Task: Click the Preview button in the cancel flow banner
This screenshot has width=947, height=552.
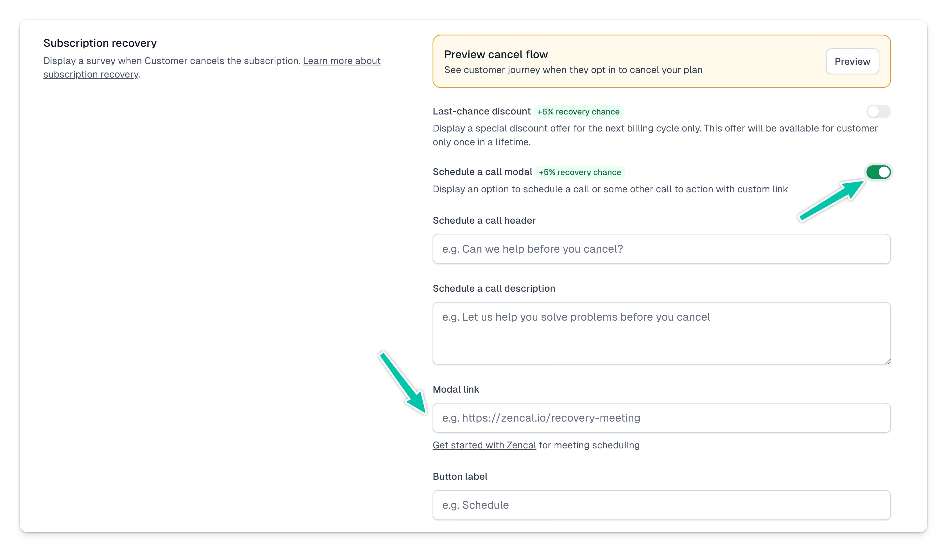Action: tap(852, 61)
